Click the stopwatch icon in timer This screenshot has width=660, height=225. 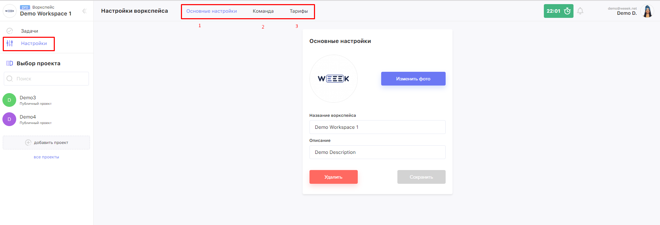coord(567,11)
